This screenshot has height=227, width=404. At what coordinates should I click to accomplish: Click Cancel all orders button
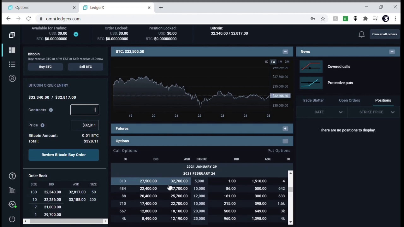click(384, 34)
